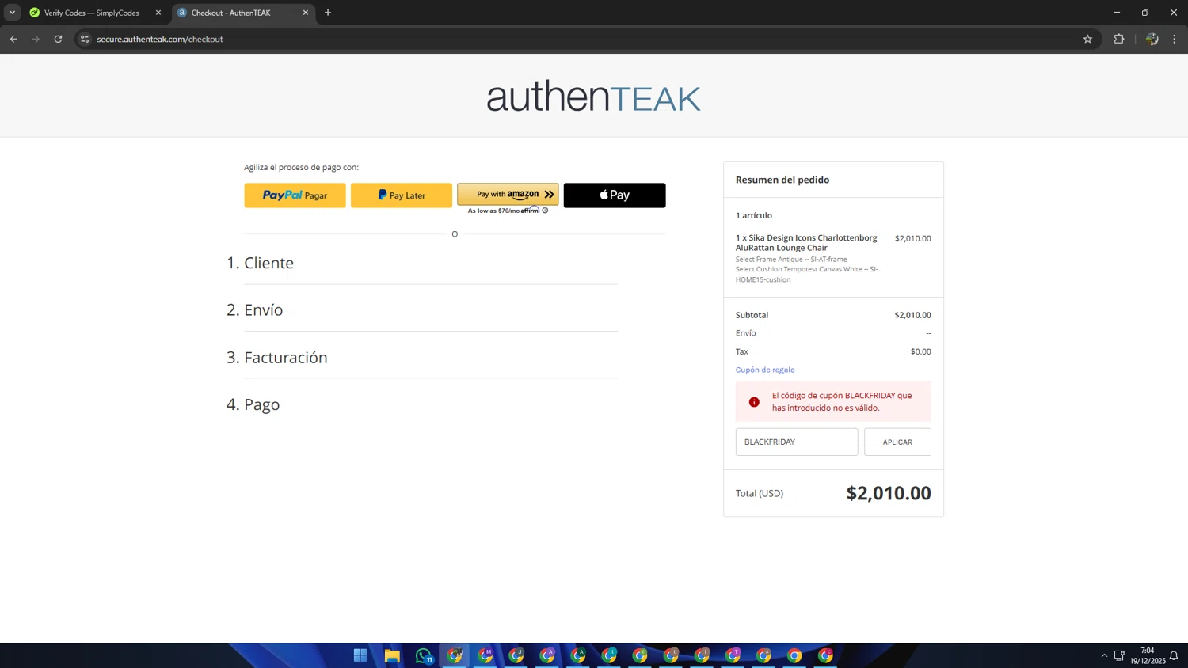Close the Checkout - AuthenTEAK tab
Image resolution: width=1188 pixels, height=668 pixels.
tap(306, 13)
